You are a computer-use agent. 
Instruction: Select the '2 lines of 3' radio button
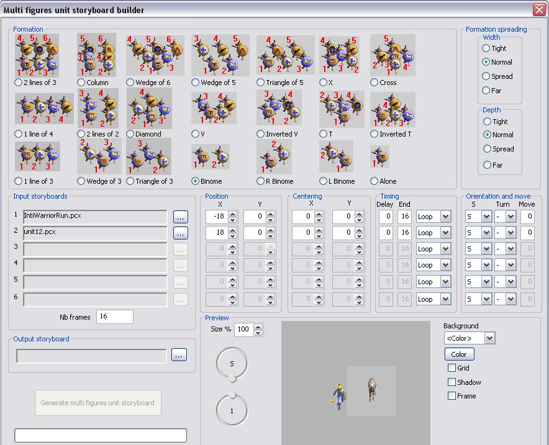coord(18,83)
